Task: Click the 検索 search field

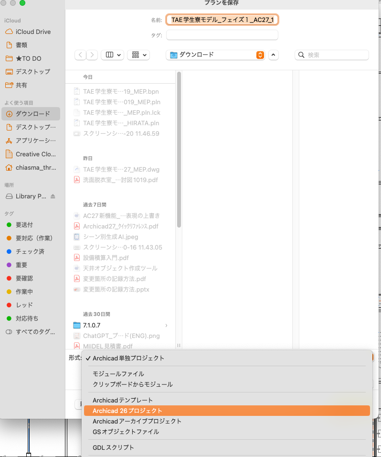Action: (x=332, y=55)
